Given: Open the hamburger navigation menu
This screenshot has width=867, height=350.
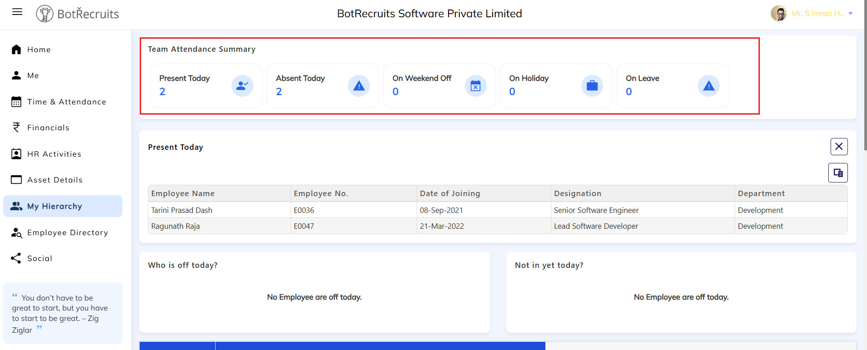Looking at the screenshot, I should click(17, 12).
